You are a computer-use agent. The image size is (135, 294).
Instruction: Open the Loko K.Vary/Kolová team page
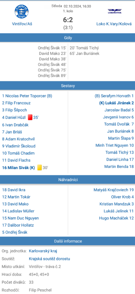[114, 24]
